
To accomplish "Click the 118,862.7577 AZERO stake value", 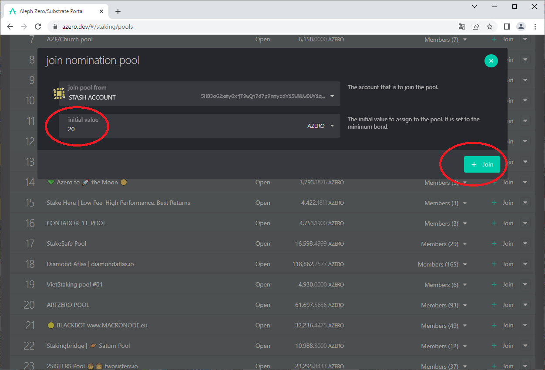I will tap(318, 264).
